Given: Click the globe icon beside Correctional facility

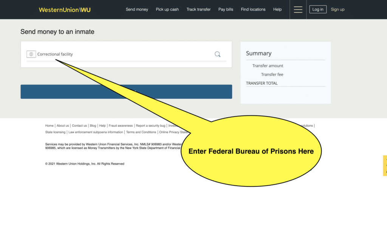Looking at the screenshot, I should (x=31, y=54).
